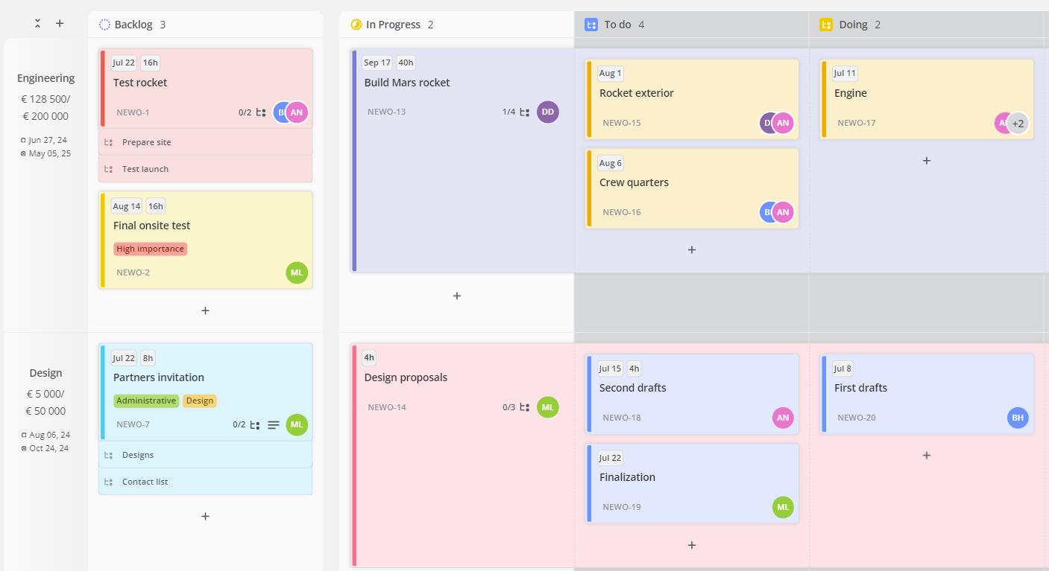This screenshot has width=1049, height=571.
Task: Click Aug 6 date on Crew quarters
Action: [611, 163]
